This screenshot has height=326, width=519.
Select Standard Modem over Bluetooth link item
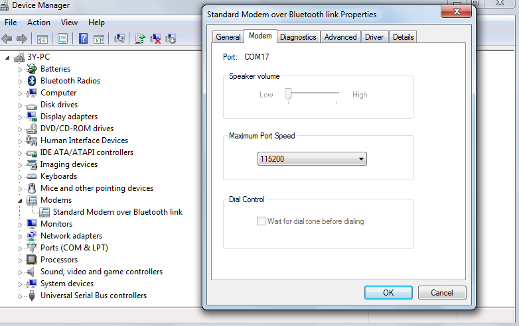click(x=117, y=212)
